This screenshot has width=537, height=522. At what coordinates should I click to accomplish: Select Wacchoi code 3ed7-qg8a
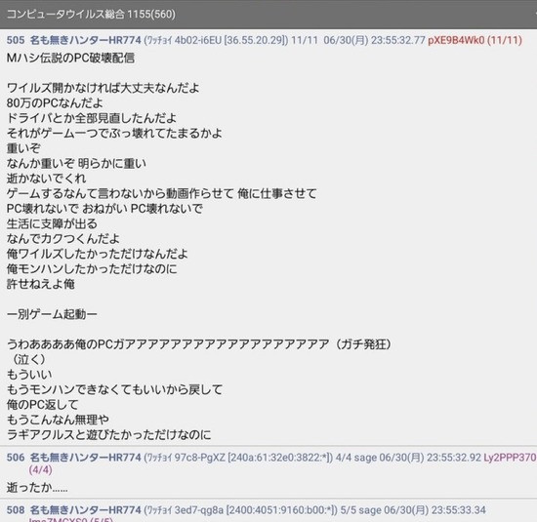coord(198,510)
